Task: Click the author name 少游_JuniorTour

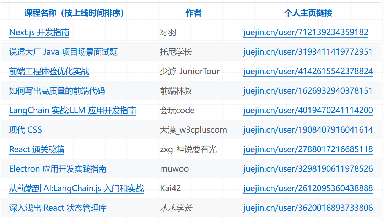Action: 190,71
